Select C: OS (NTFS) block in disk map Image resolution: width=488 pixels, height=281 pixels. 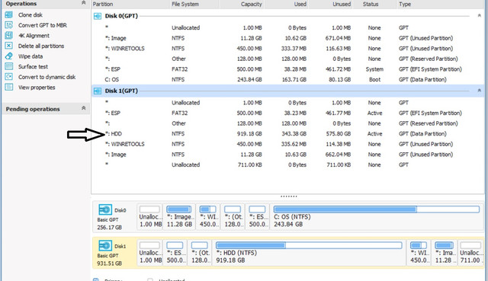pos(376,217)
